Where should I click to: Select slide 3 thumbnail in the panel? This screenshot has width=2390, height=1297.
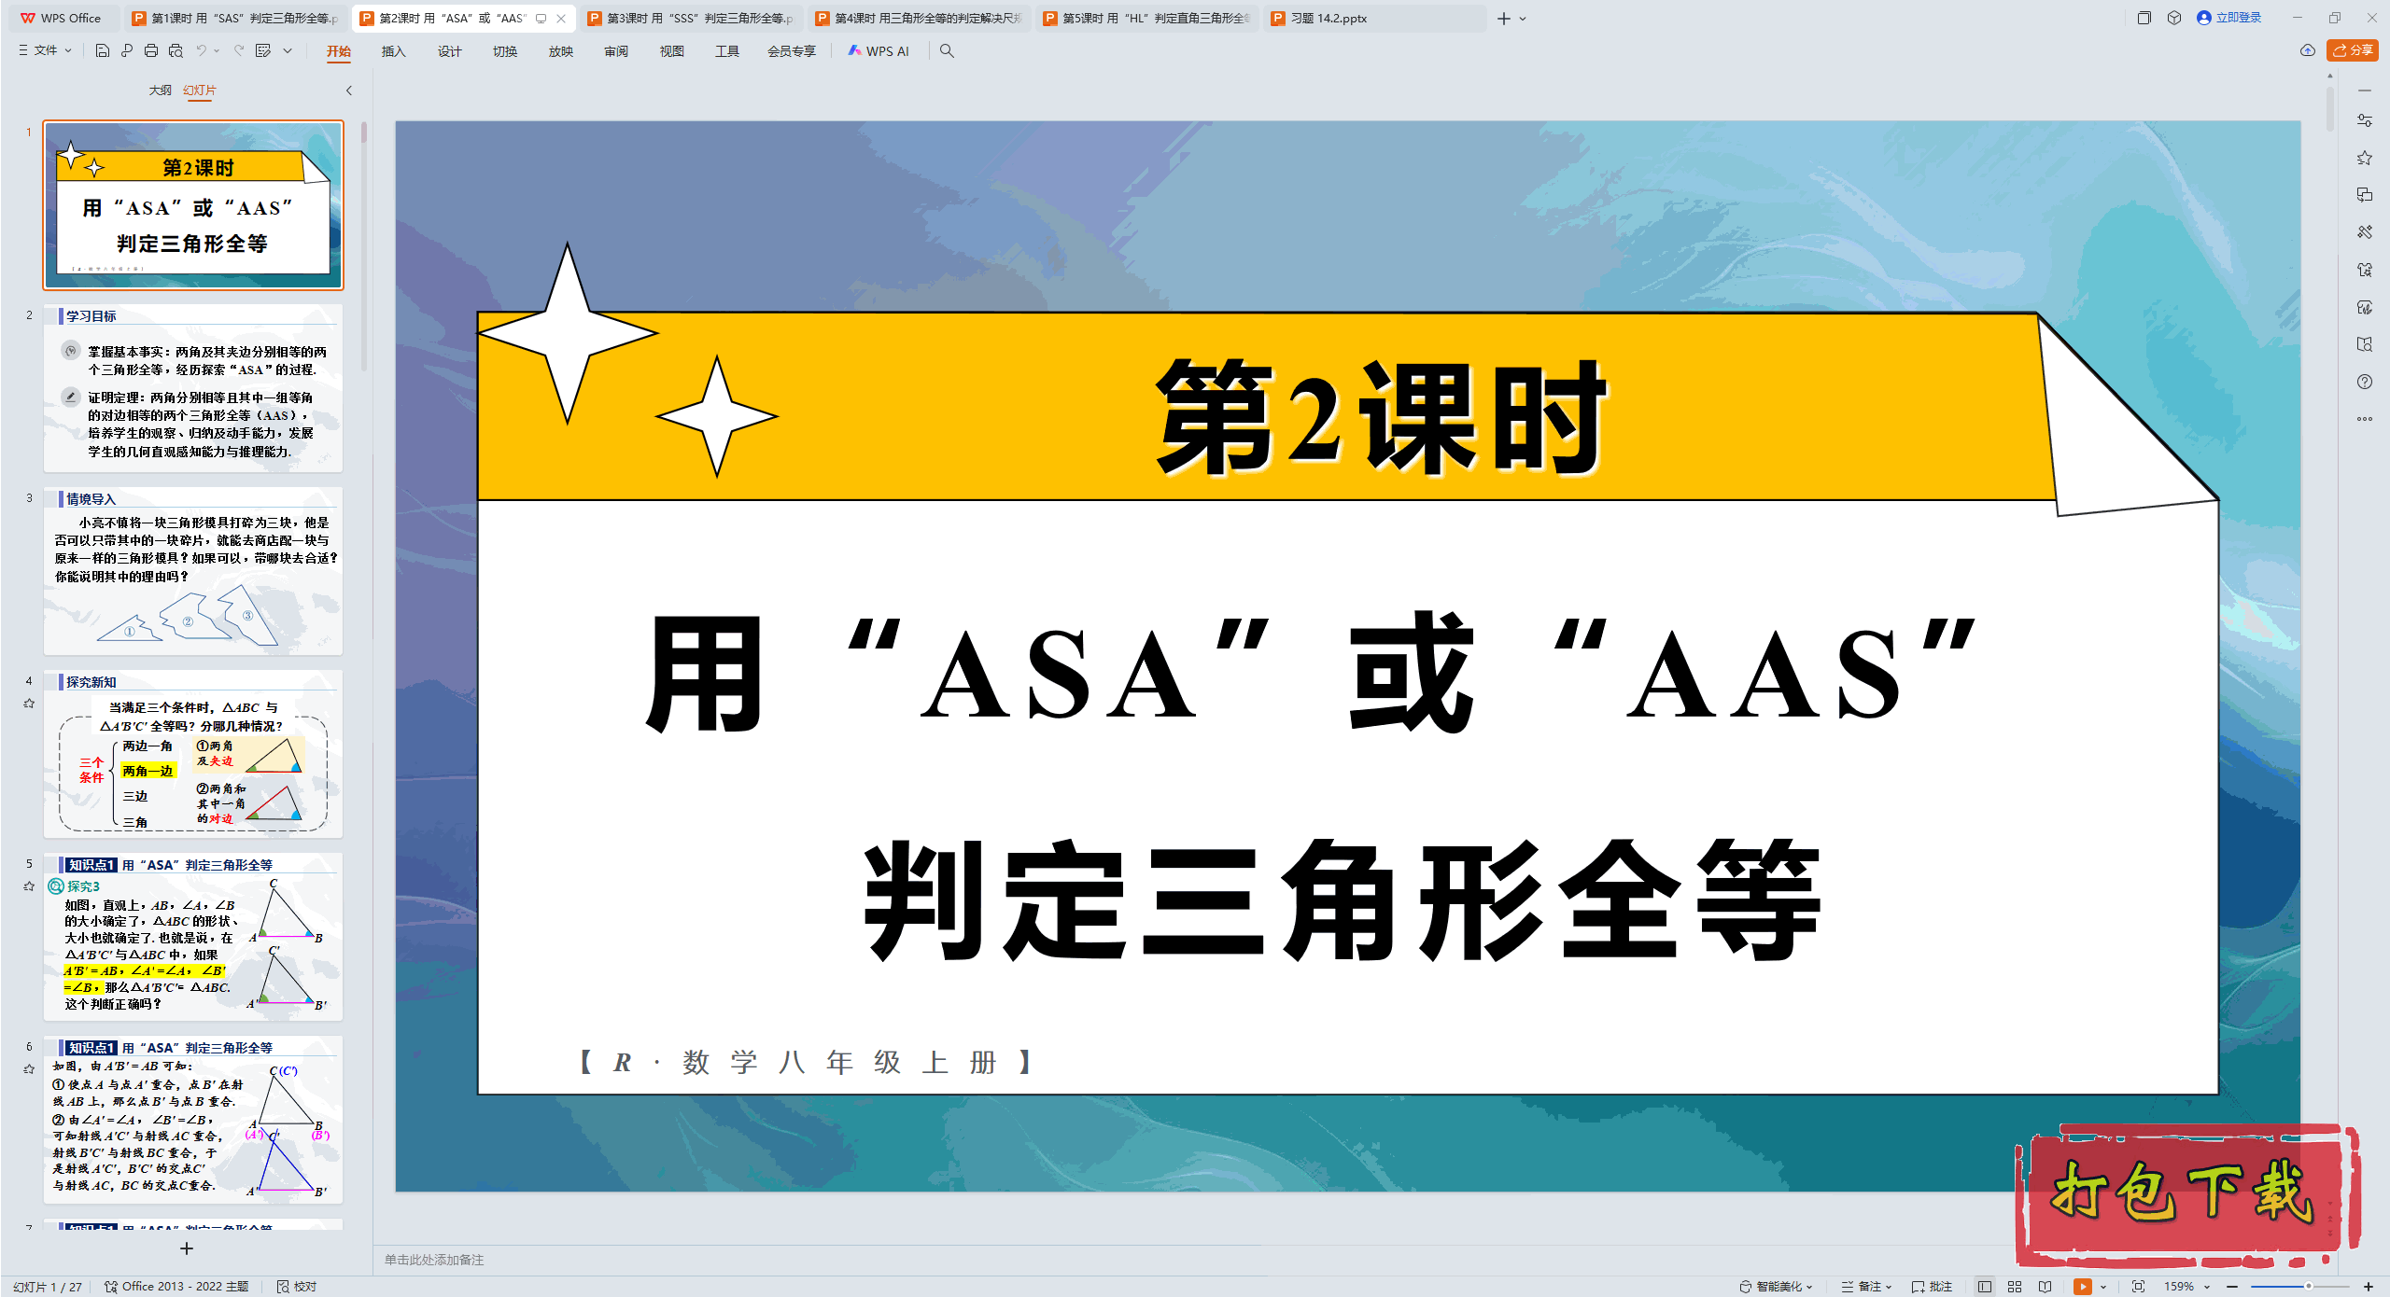193,569
